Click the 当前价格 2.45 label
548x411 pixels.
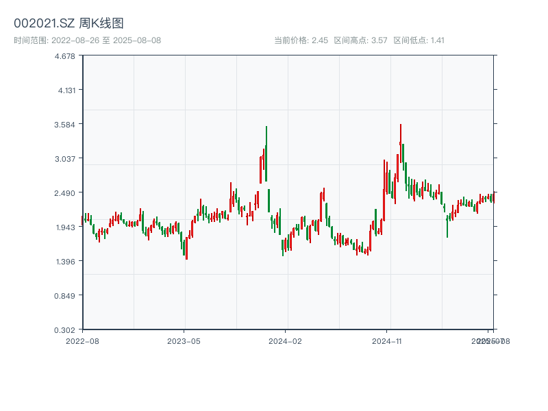tap(301, 40)
